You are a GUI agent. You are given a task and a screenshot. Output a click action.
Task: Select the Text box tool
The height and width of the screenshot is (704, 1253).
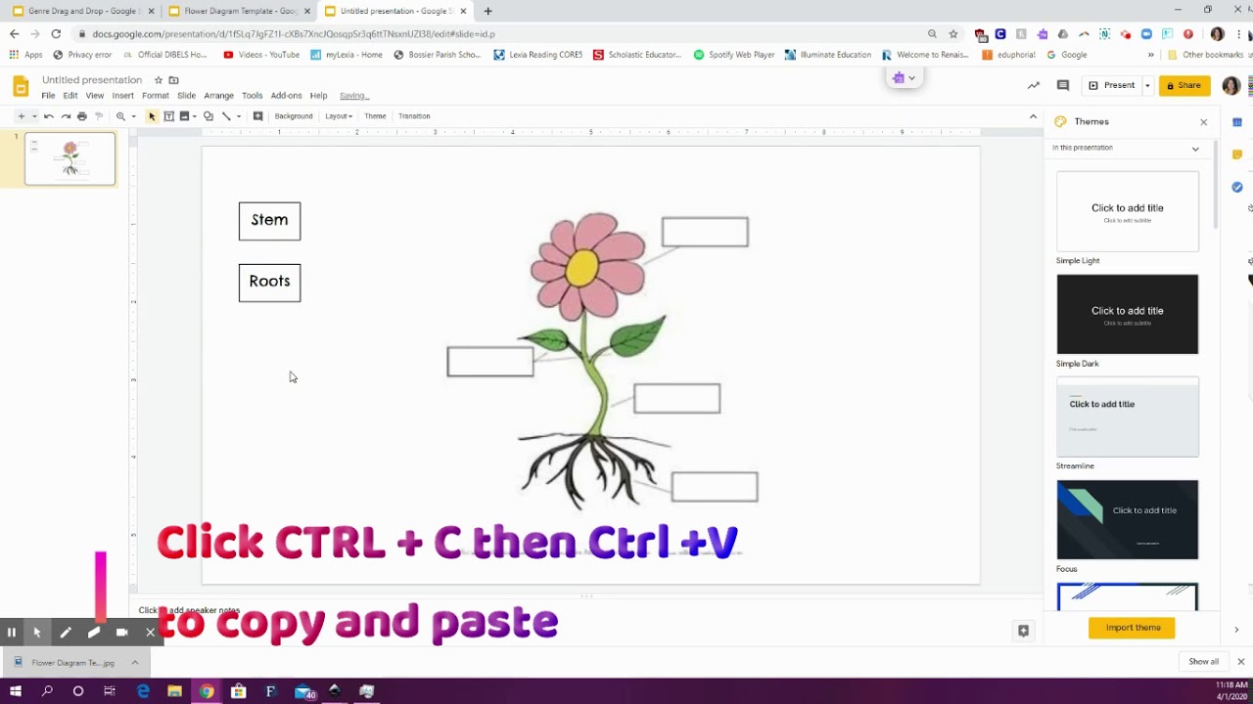tap(168, 116)
